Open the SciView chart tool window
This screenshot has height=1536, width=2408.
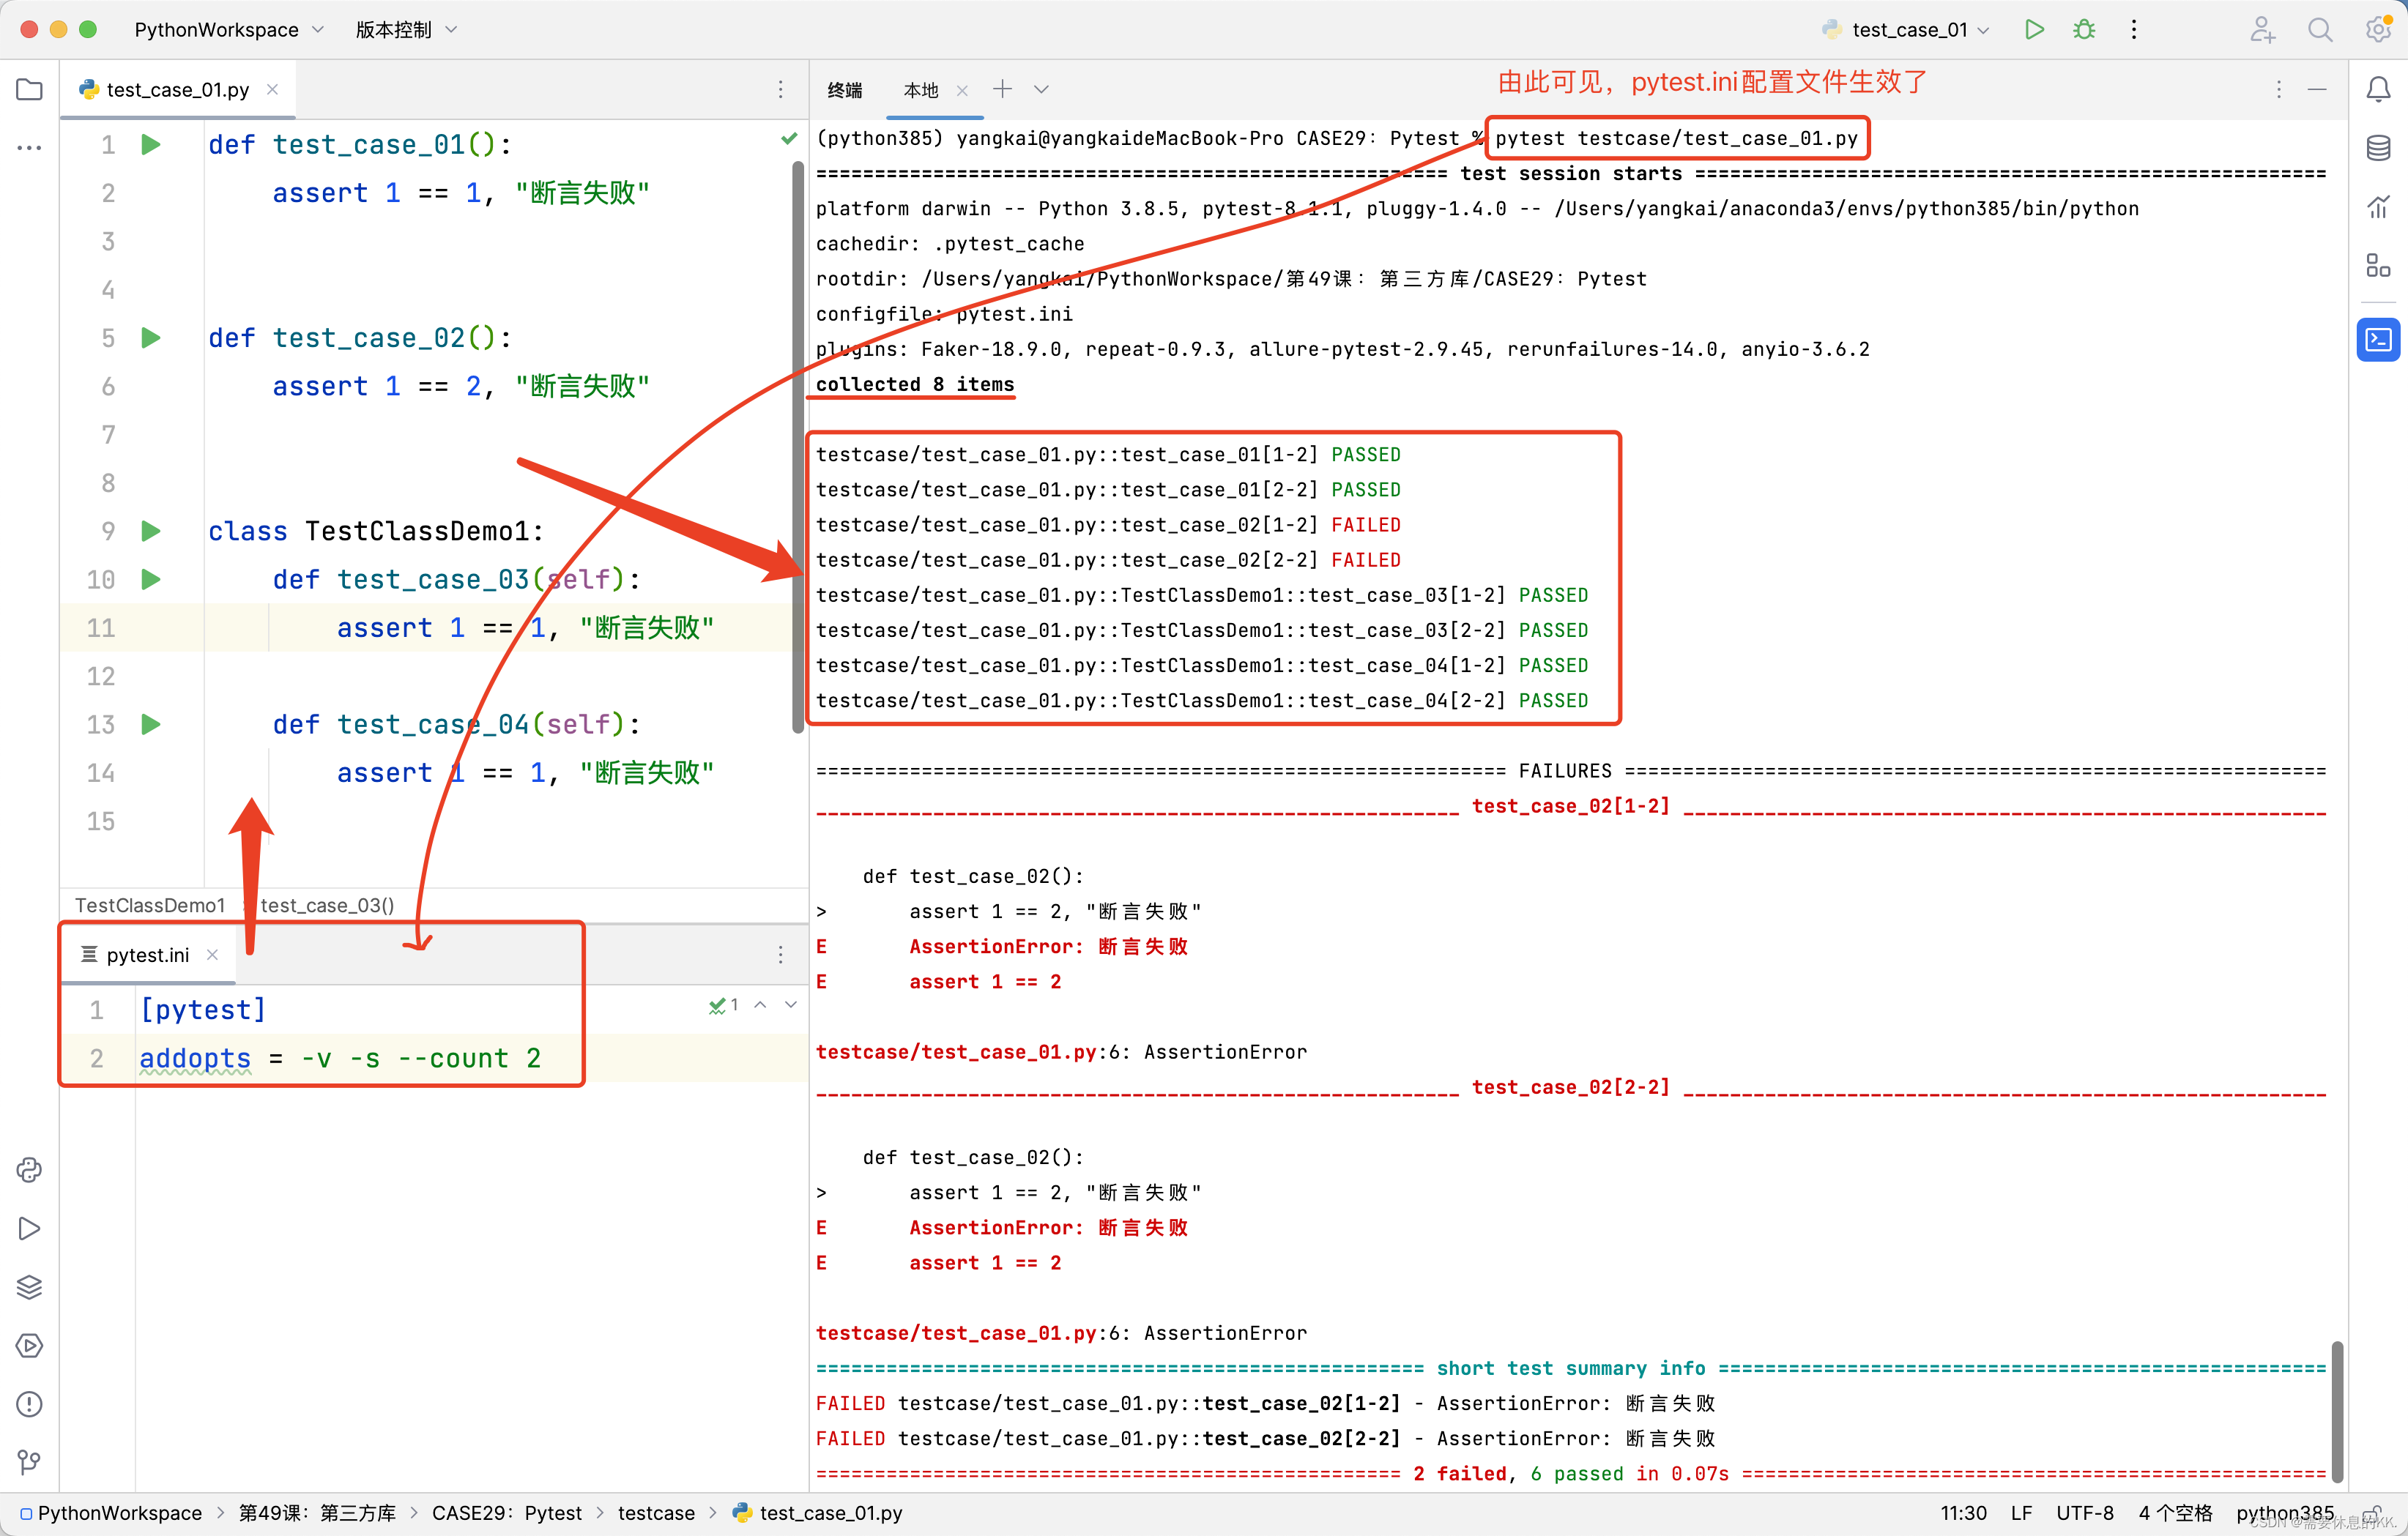click(2379, 207)
